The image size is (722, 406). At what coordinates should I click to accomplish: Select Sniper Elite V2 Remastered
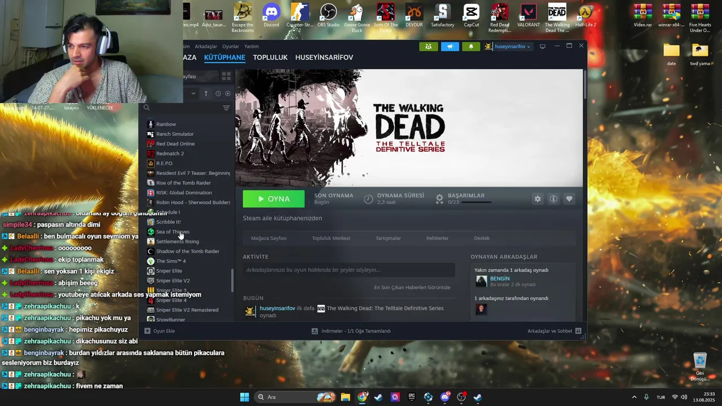(188, 310)
